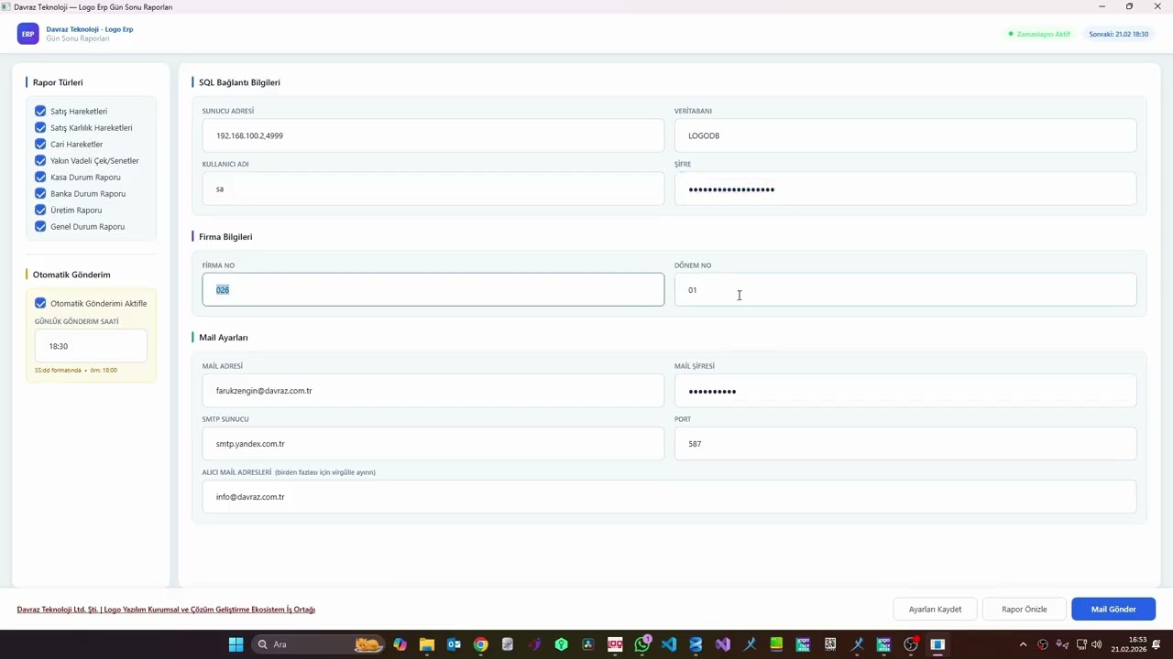Uncheck Yakın Vadeli Çek/Senetler checkbox
Viewport: 1173px width, 659px height.
click(40, 161)
